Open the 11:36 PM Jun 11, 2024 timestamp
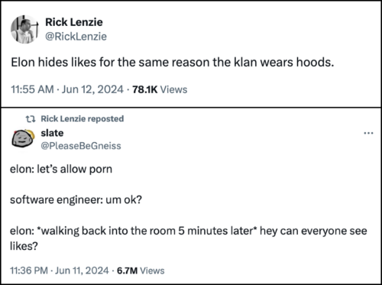Viewport: 382px width, 285px height. click(60, 270)
